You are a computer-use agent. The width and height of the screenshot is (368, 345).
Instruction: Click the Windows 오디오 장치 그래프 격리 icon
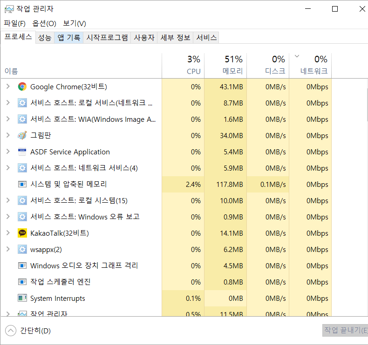coord(22,265)
